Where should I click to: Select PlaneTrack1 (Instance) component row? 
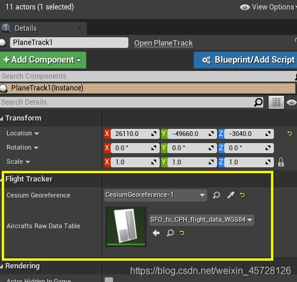click(147, 88)
